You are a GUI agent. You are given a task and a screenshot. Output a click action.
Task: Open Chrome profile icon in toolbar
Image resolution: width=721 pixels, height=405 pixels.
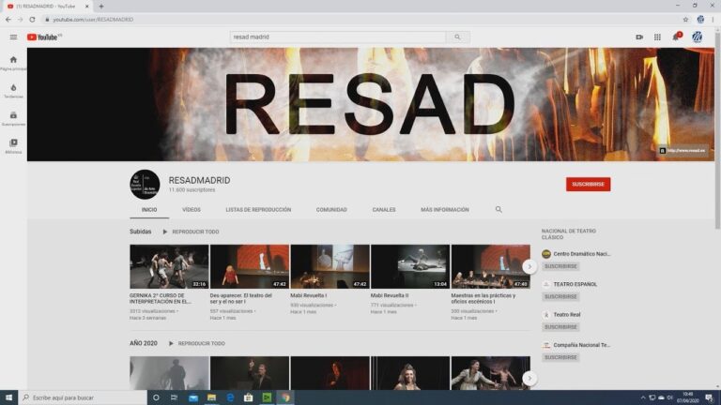point(700,20)
